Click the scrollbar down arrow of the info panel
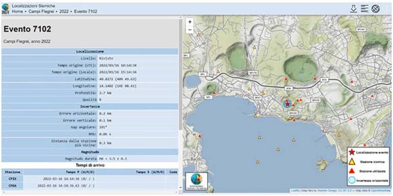The image size is (393, 196). (x=180, y=187)
